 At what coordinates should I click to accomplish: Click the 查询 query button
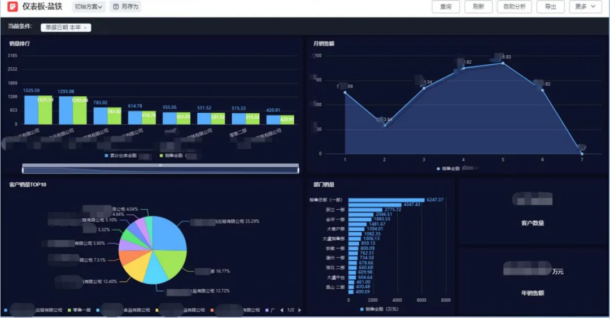[x=446, y=7]
